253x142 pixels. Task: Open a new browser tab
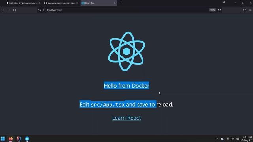click(121, 3)
